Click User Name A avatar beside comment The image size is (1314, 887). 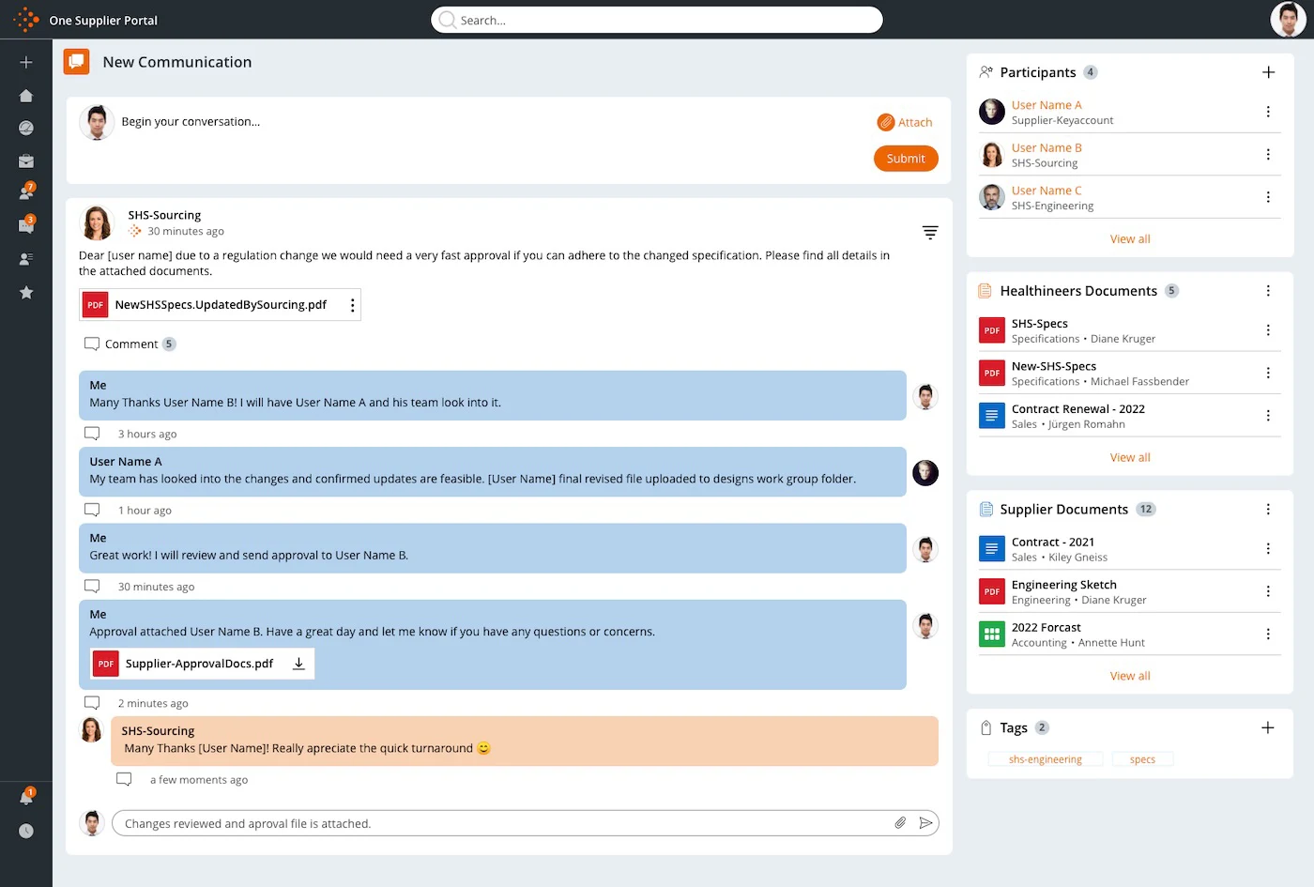[x=925, y=473]
